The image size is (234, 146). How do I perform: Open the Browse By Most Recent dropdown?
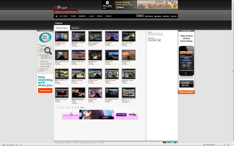point(154,40)
